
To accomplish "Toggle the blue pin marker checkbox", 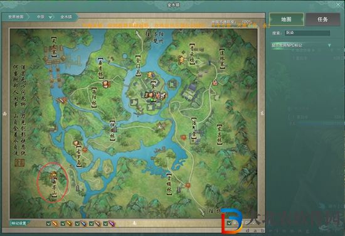I will 77,223.
